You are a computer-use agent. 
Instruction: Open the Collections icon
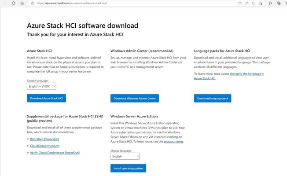[279, 3]
